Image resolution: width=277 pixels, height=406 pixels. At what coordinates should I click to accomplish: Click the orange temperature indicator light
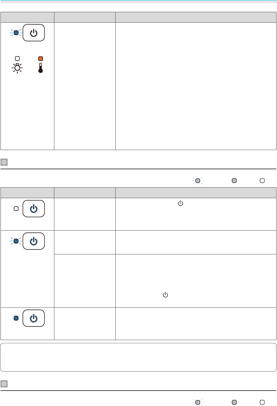(x=41, y=59)
